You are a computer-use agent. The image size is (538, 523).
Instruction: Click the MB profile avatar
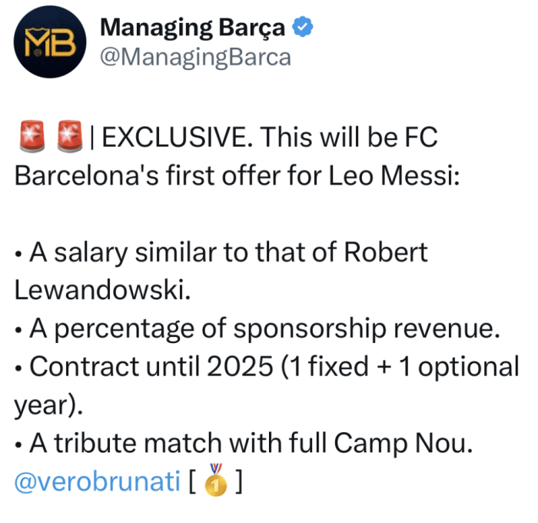48,47
